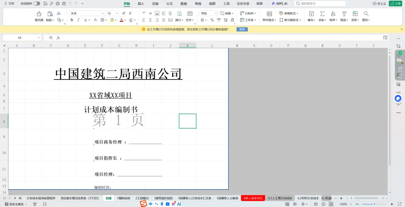
Task: Click the thousands separator icon
Action: click(x=219, y=20)
